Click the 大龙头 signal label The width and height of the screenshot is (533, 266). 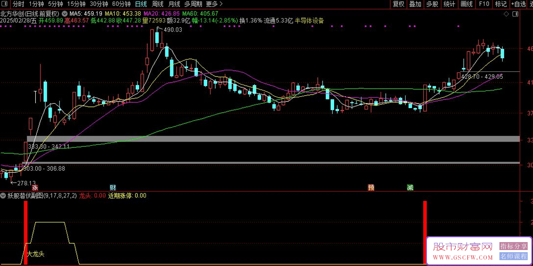click(36, 254)
